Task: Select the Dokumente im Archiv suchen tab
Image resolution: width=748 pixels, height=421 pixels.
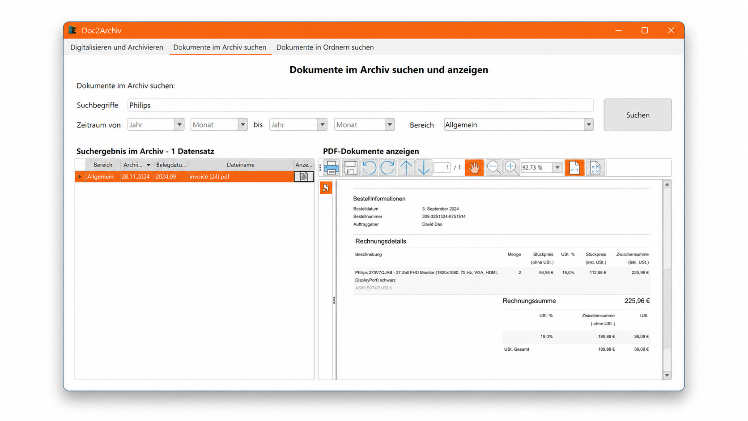Action: 220,47
